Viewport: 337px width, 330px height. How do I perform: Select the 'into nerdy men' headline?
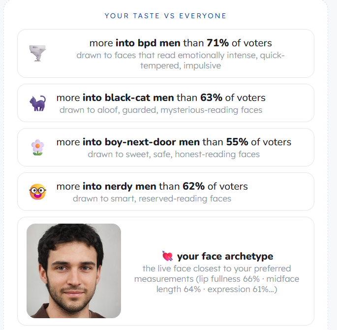tap(119, 187)
